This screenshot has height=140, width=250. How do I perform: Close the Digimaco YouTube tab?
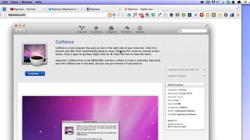(x=43, y=9)
